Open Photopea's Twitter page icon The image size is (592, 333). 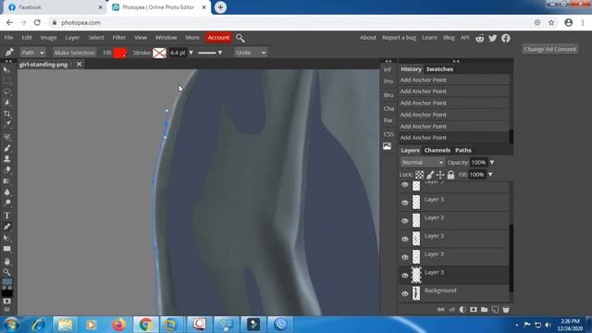pyautogui.click(x=493, y=38)
